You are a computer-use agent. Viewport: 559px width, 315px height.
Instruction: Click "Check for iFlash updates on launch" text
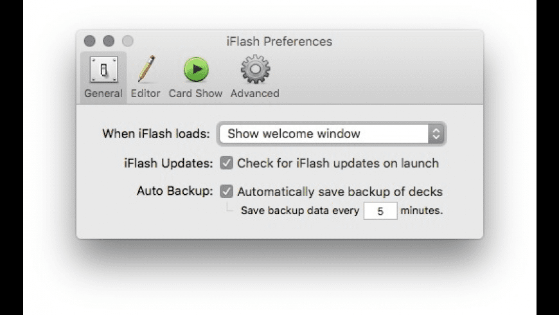(338, 163)
